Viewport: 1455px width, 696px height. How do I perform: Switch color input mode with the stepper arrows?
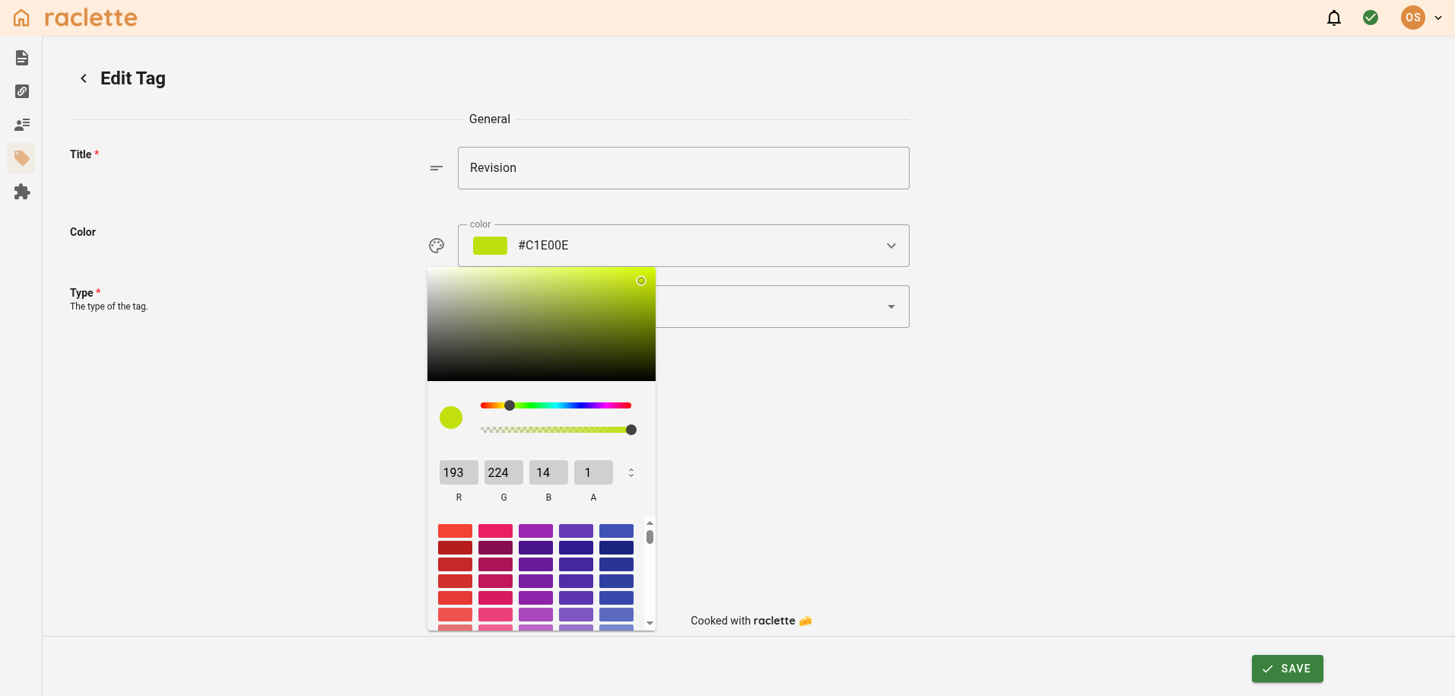631,472
